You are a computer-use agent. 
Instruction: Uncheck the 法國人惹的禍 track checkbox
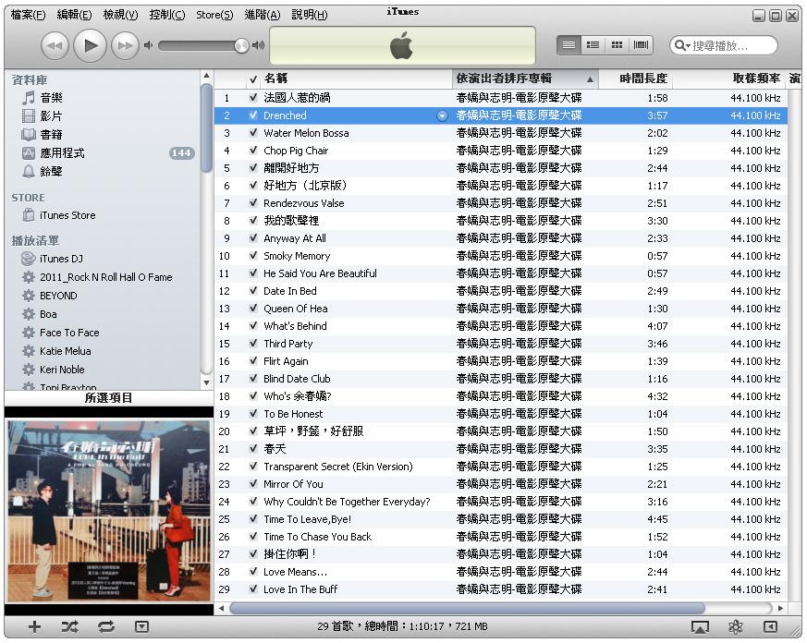point(253,98)
